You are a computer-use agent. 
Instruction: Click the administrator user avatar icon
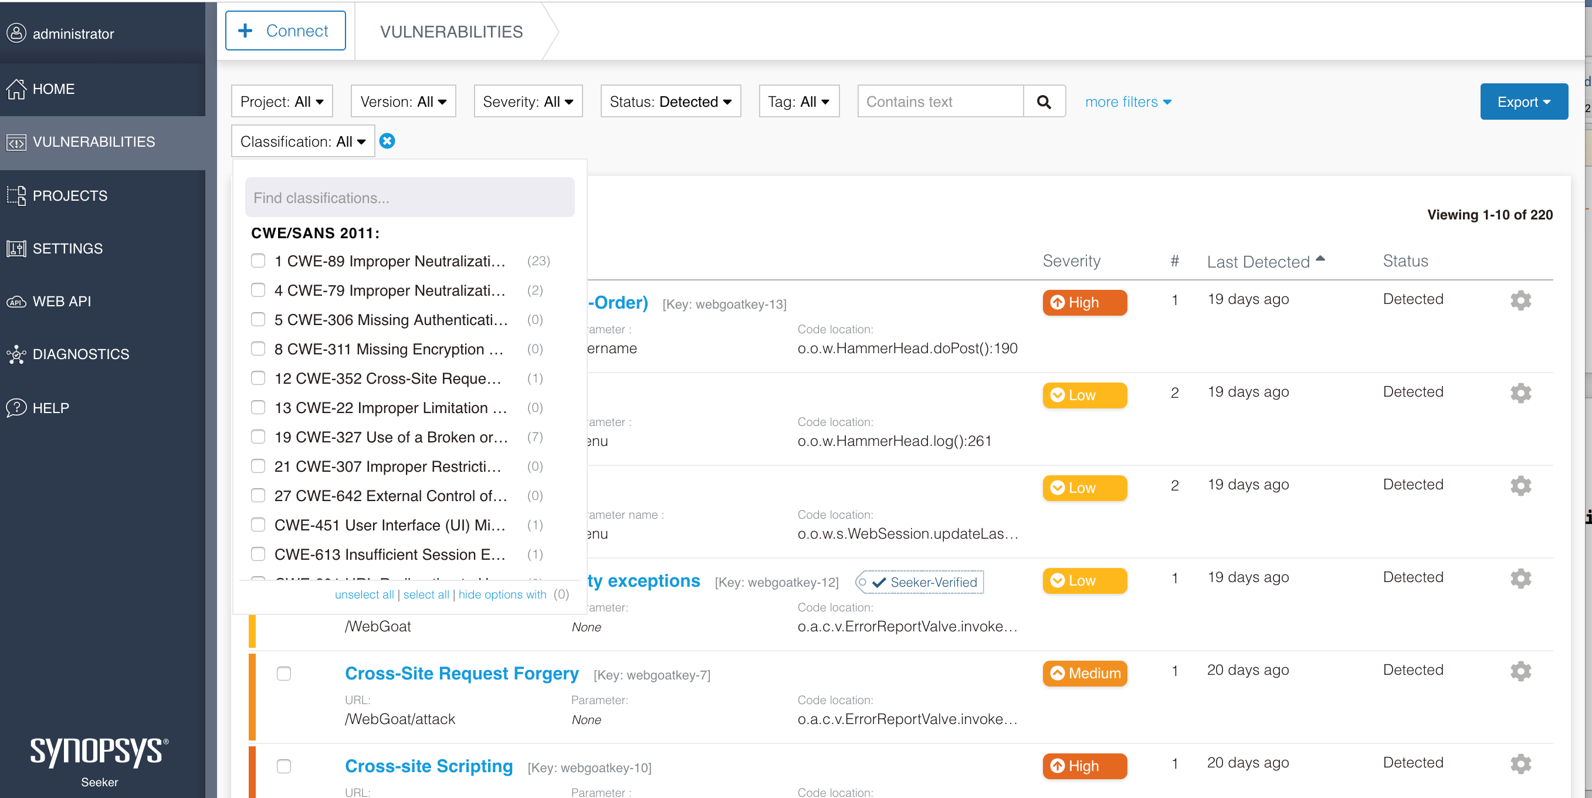tap(16, 33)
